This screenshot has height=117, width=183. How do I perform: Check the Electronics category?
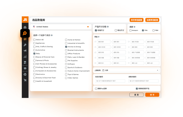coord(34,74)
